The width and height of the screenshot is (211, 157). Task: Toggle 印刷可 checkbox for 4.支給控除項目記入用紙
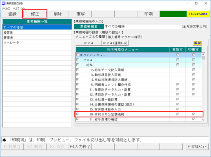click(x=194, y=79)
